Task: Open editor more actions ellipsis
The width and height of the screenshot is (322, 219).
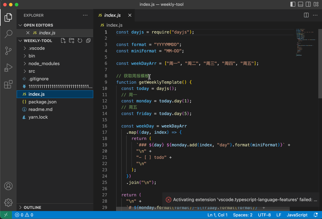Action: click(x=315, y=15)
